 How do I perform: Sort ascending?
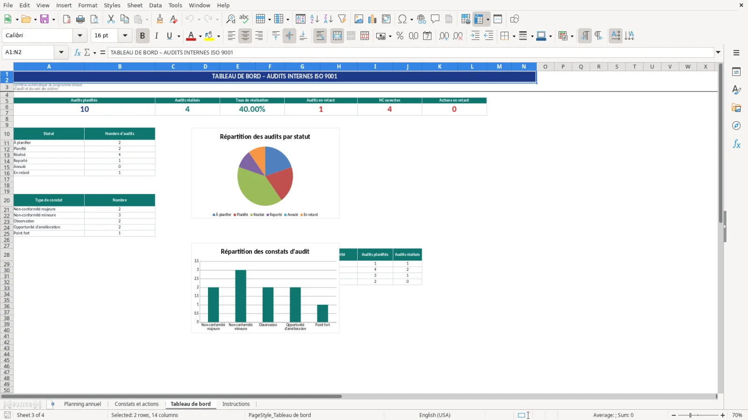click(315, 19)
